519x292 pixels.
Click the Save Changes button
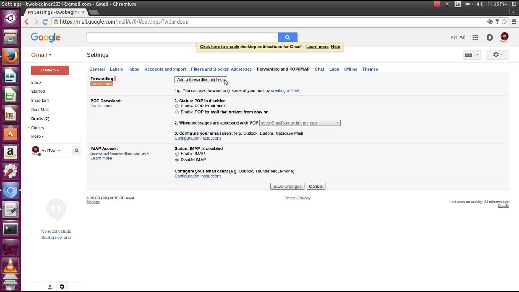[287, 187]
